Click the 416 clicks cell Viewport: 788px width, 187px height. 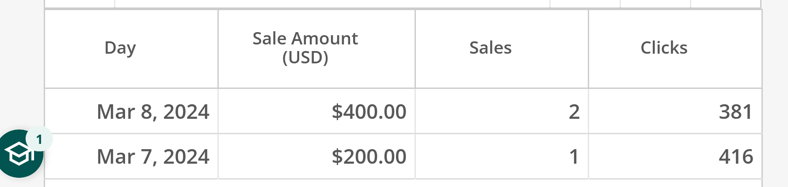[x=675, y=156]
